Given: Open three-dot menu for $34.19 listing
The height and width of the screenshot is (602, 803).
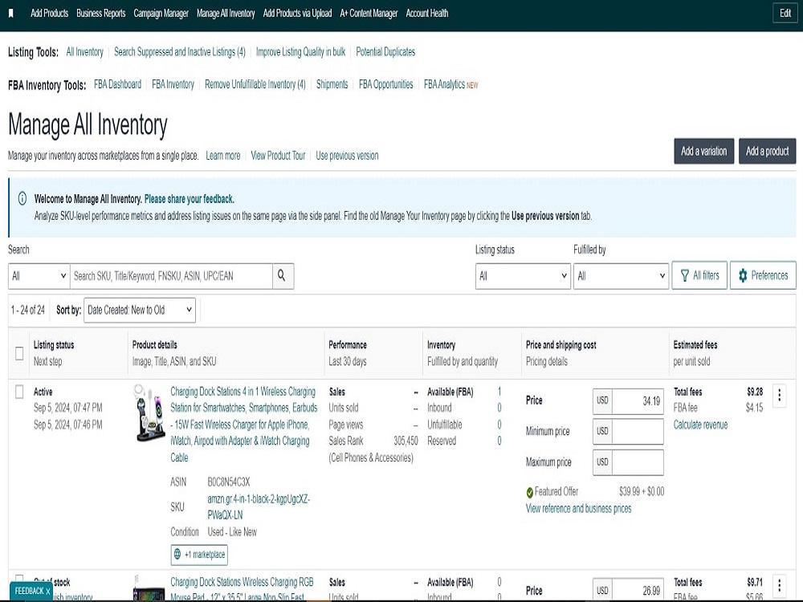Looking at the screenshot, I should tap(779, 395).
